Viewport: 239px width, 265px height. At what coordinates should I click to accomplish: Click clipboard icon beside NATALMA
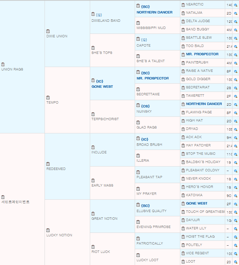[x=183, y=13]
